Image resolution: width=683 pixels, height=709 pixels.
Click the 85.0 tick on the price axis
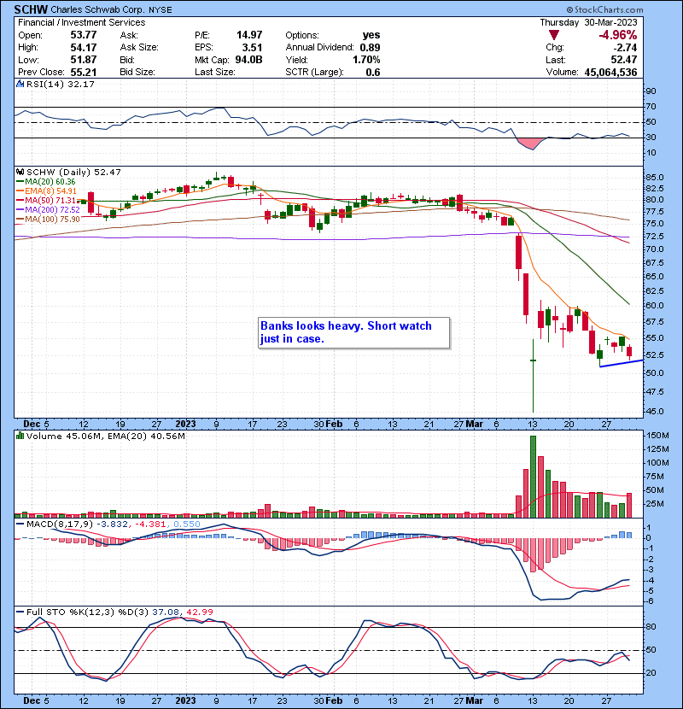(655, 178)
